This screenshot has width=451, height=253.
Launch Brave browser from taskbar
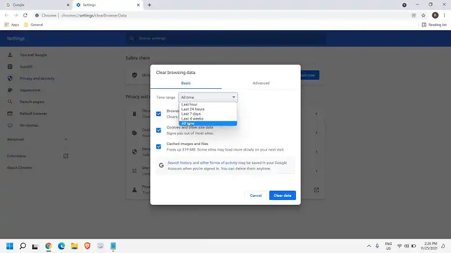[x=88, y=246]
